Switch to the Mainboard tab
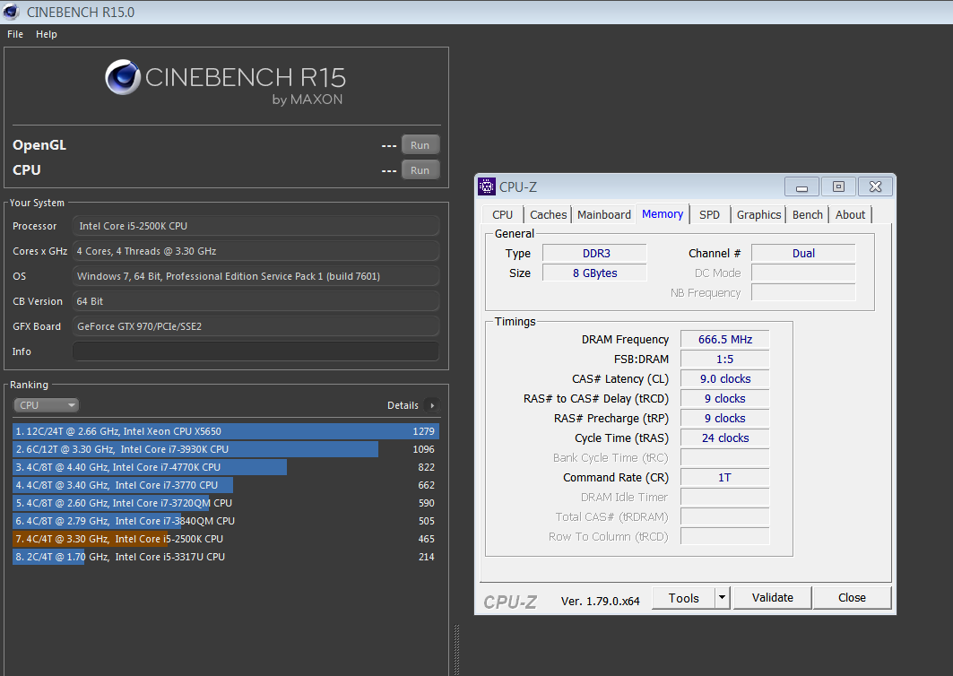953x676 pixels. click(x=604, y=214)
